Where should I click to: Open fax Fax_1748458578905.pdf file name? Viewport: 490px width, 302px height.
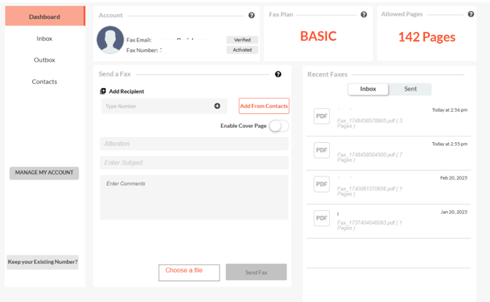point(369,123)
